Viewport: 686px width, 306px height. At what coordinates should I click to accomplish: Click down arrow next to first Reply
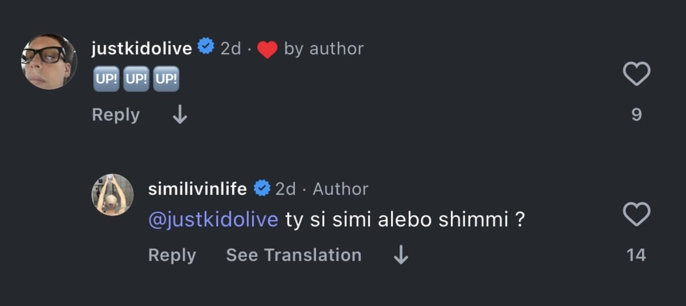pyautogui.click(x=180, y=115)
